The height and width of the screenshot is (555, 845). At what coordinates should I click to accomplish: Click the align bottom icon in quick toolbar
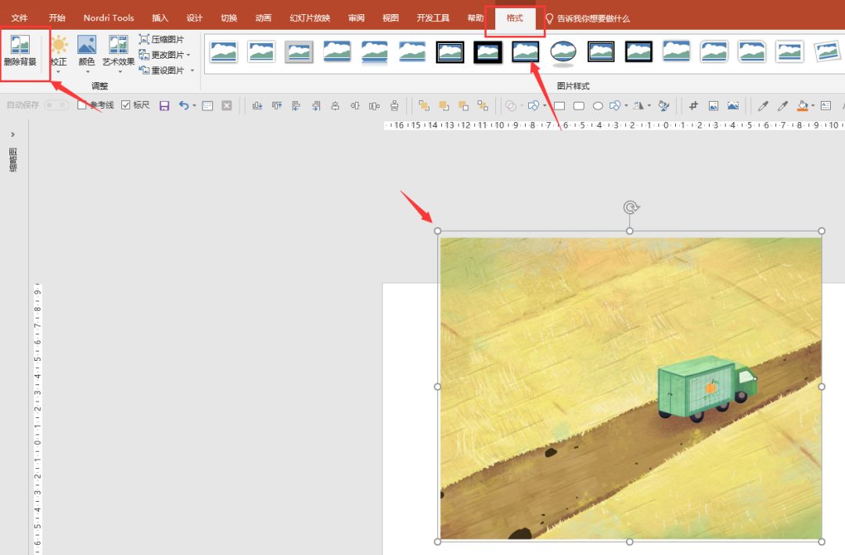(257, 106)
